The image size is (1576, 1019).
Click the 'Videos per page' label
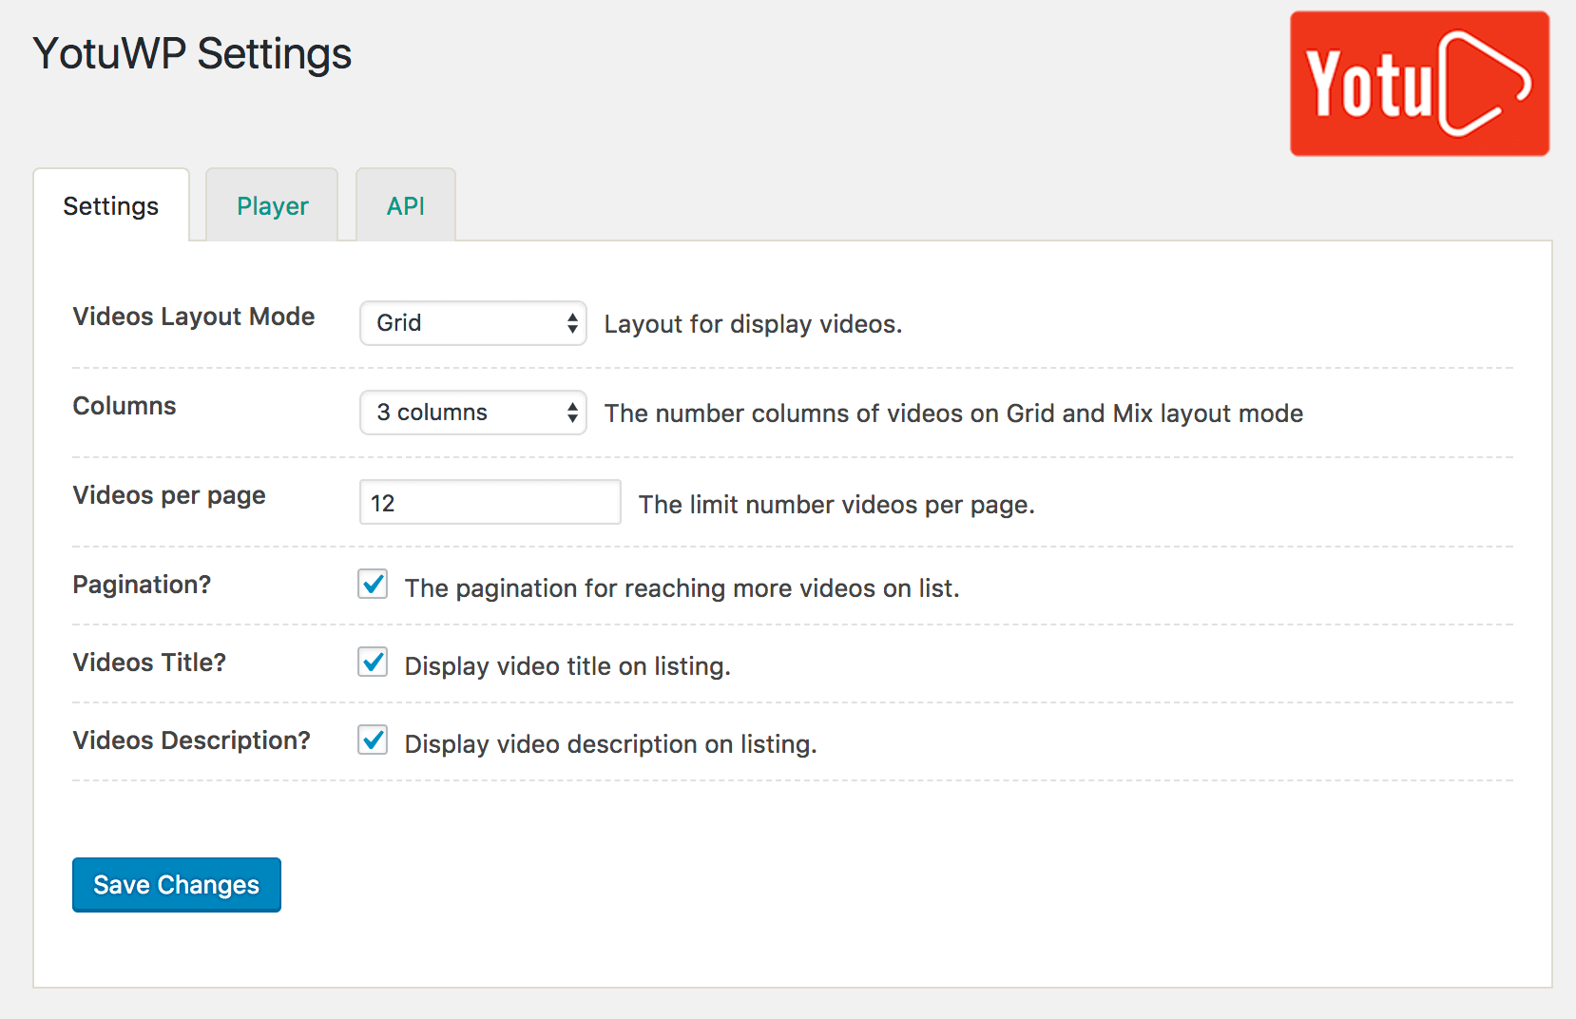169,496
